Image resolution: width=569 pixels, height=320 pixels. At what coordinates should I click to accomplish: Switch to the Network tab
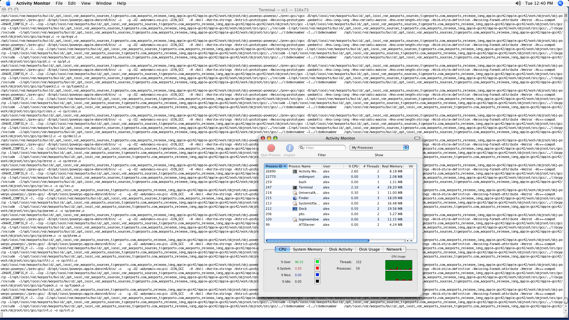[x=394, y=249]
